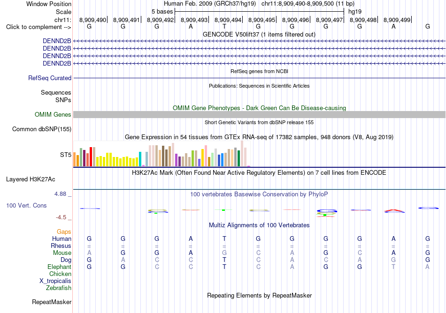
Task: Select the chr11: ruler label
Action: pyautogui.click(x=62, y=20)
